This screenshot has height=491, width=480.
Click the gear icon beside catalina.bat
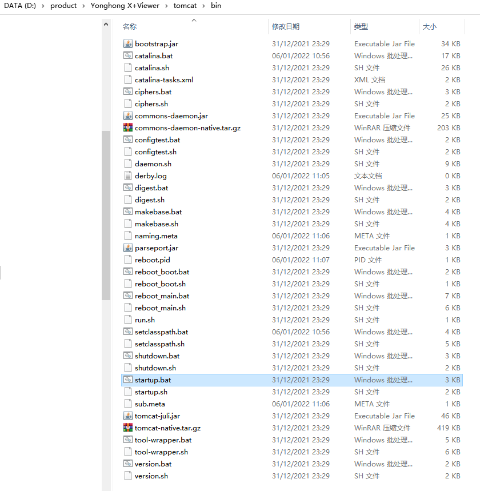(129, 55)
